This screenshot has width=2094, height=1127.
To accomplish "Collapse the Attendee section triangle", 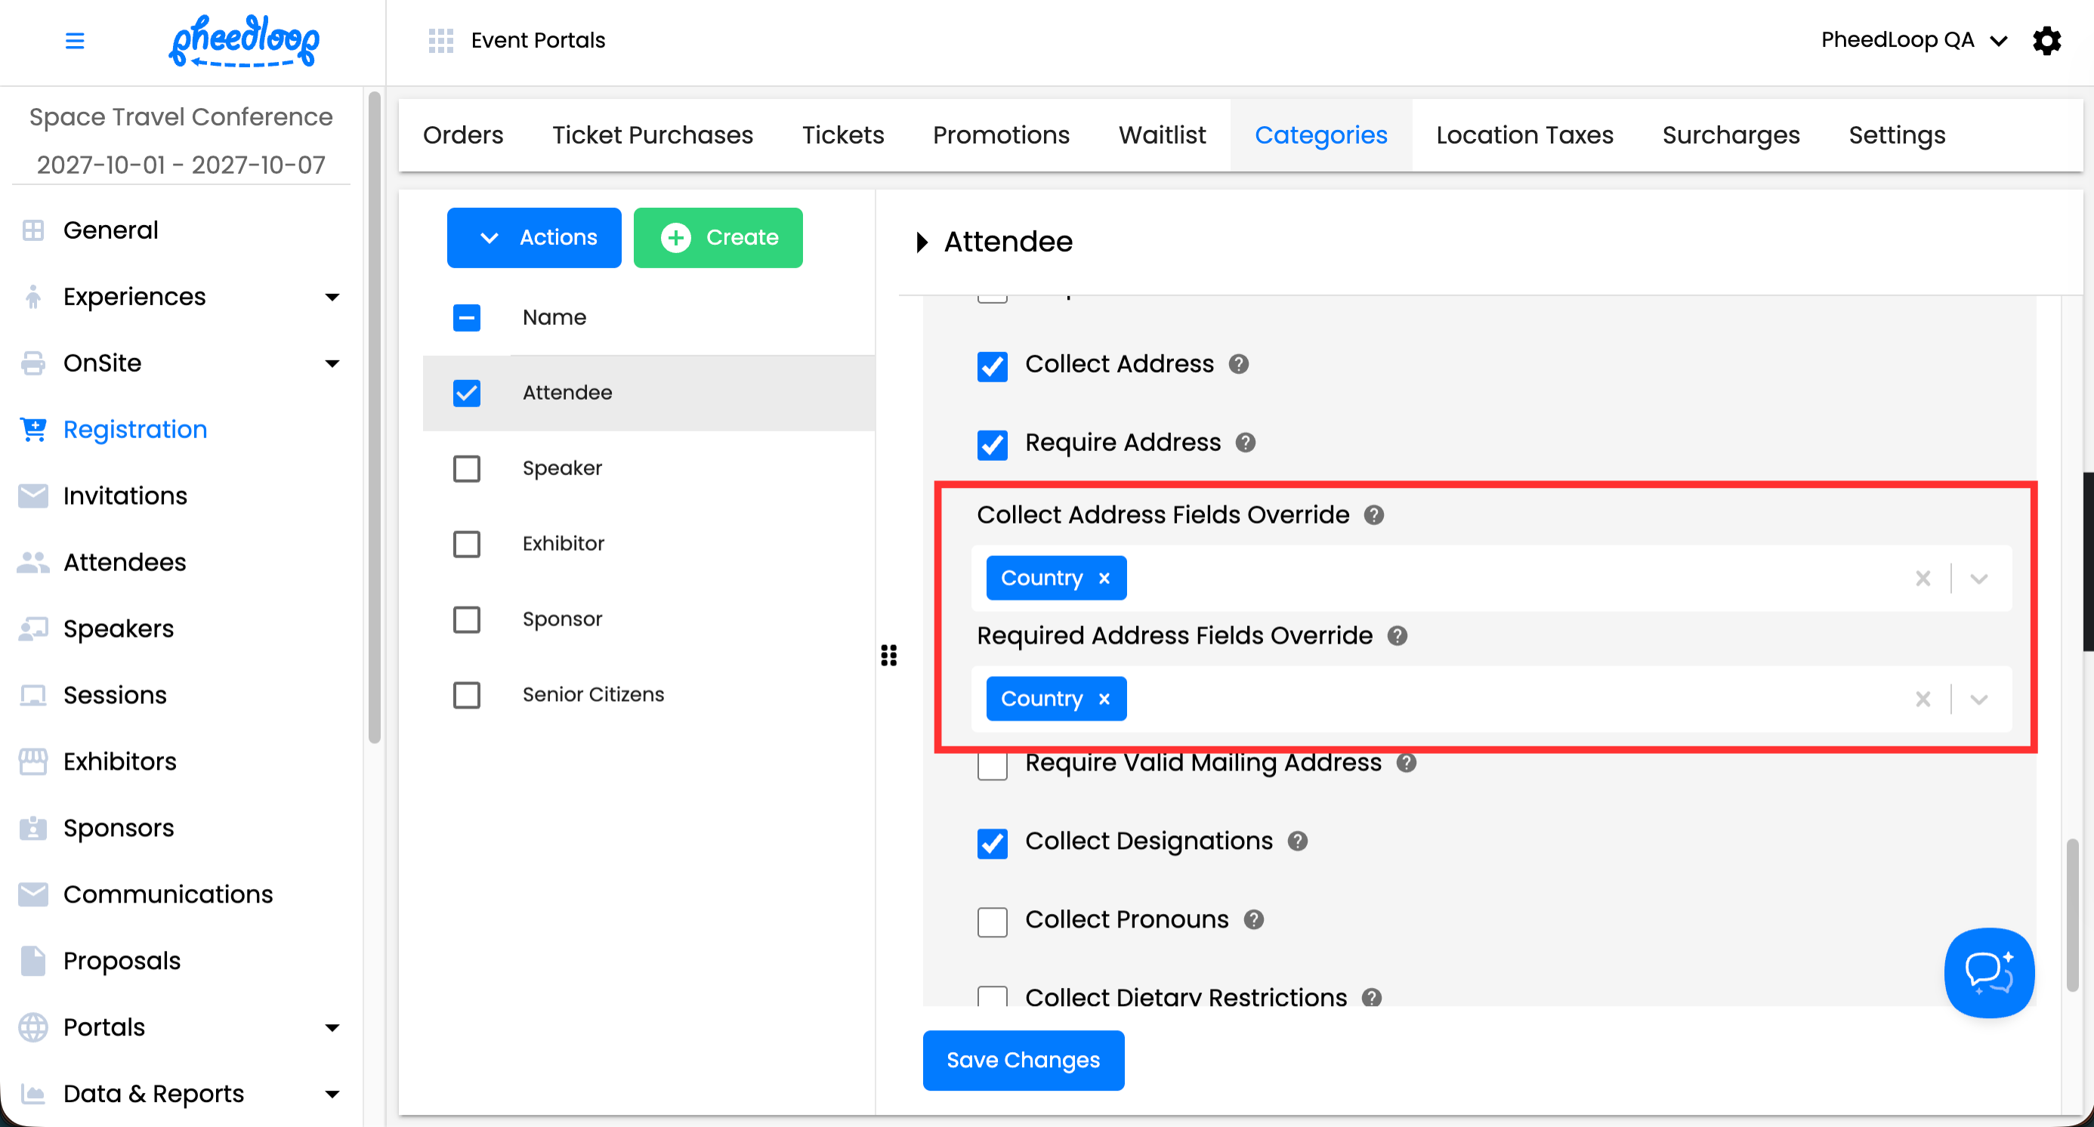I will coord(922,242).
